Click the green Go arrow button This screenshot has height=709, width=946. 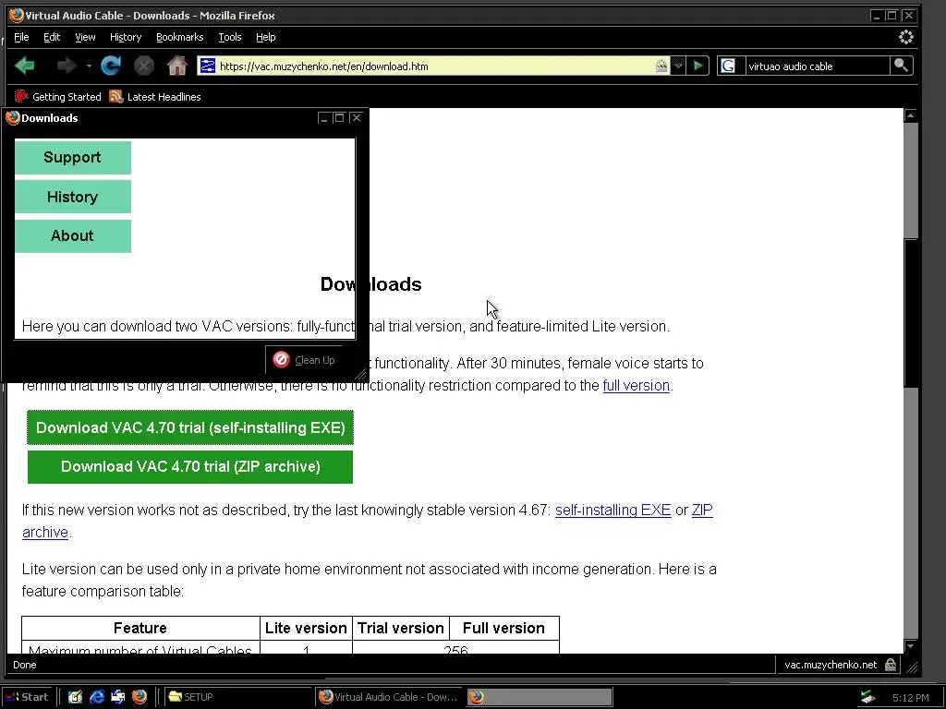coord(698,66)
